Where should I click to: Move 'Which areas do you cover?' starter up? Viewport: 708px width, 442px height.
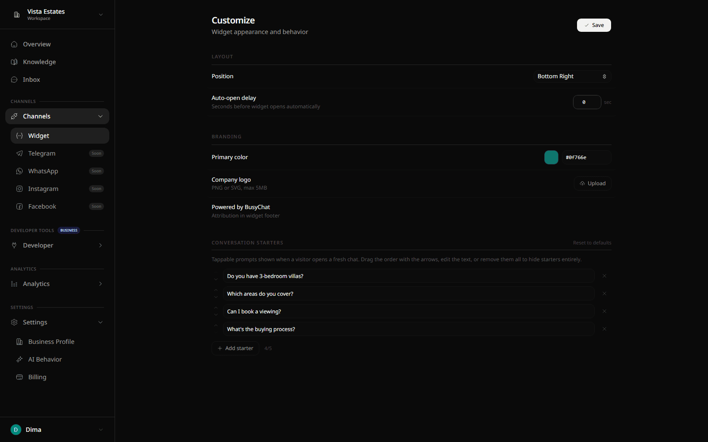[x=216, y=290]
